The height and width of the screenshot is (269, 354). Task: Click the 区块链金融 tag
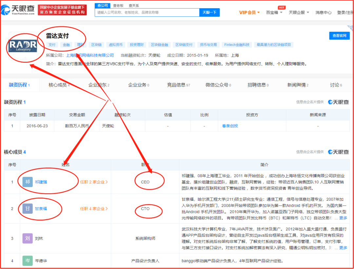[160, 44]
